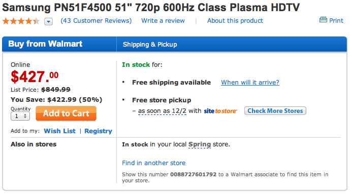This screenshot has width=350, height=194.
Task: Click Check More Stores button
Action: (x=275, y=111)
